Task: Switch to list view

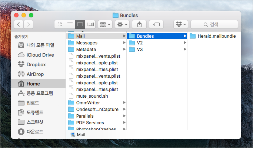Action: (70, 24)
